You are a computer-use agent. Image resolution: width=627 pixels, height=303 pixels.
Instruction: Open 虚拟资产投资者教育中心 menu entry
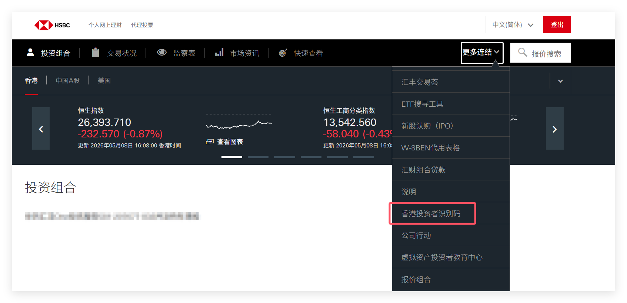(x=451, y=257)
